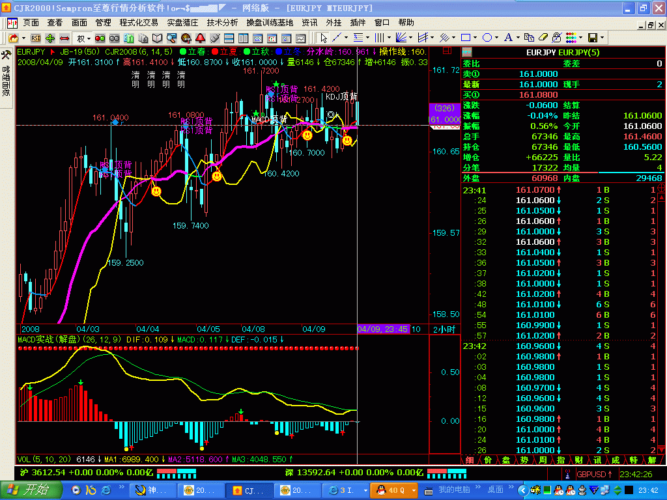Select the vertical cycle lines tool

coord(378,38)
